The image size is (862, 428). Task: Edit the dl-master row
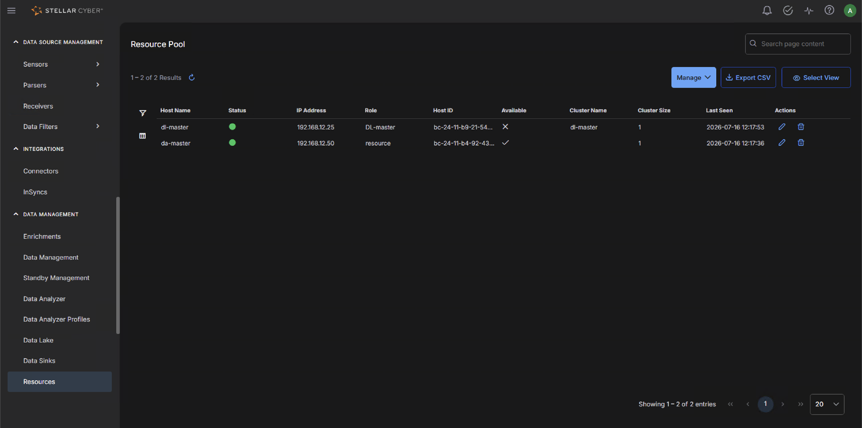pyautogui.click(x=782, y=127)
